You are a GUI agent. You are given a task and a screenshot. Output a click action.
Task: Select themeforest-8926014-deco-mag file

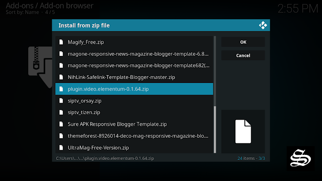(134, 136)
